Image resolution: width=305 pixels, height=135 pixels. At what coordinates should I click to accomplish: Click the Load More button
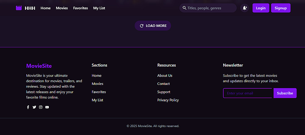(x=153, y=26)
